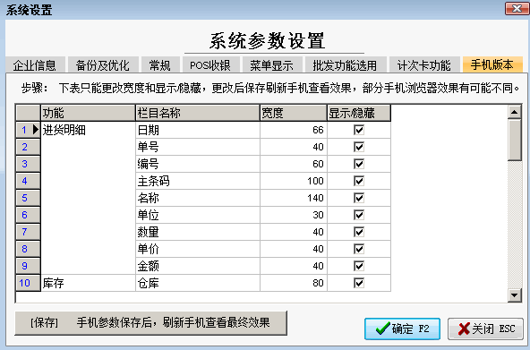
Task: Switch to the 菜单显示 tab
Action: [x=272, y=64]
